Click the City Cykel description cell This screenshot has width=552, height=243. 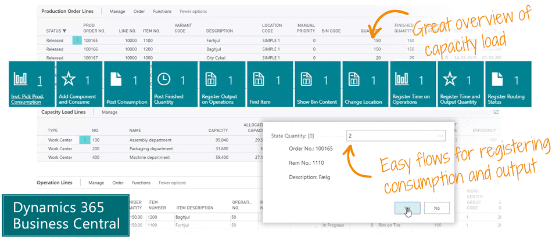click(x=216, y=57)
